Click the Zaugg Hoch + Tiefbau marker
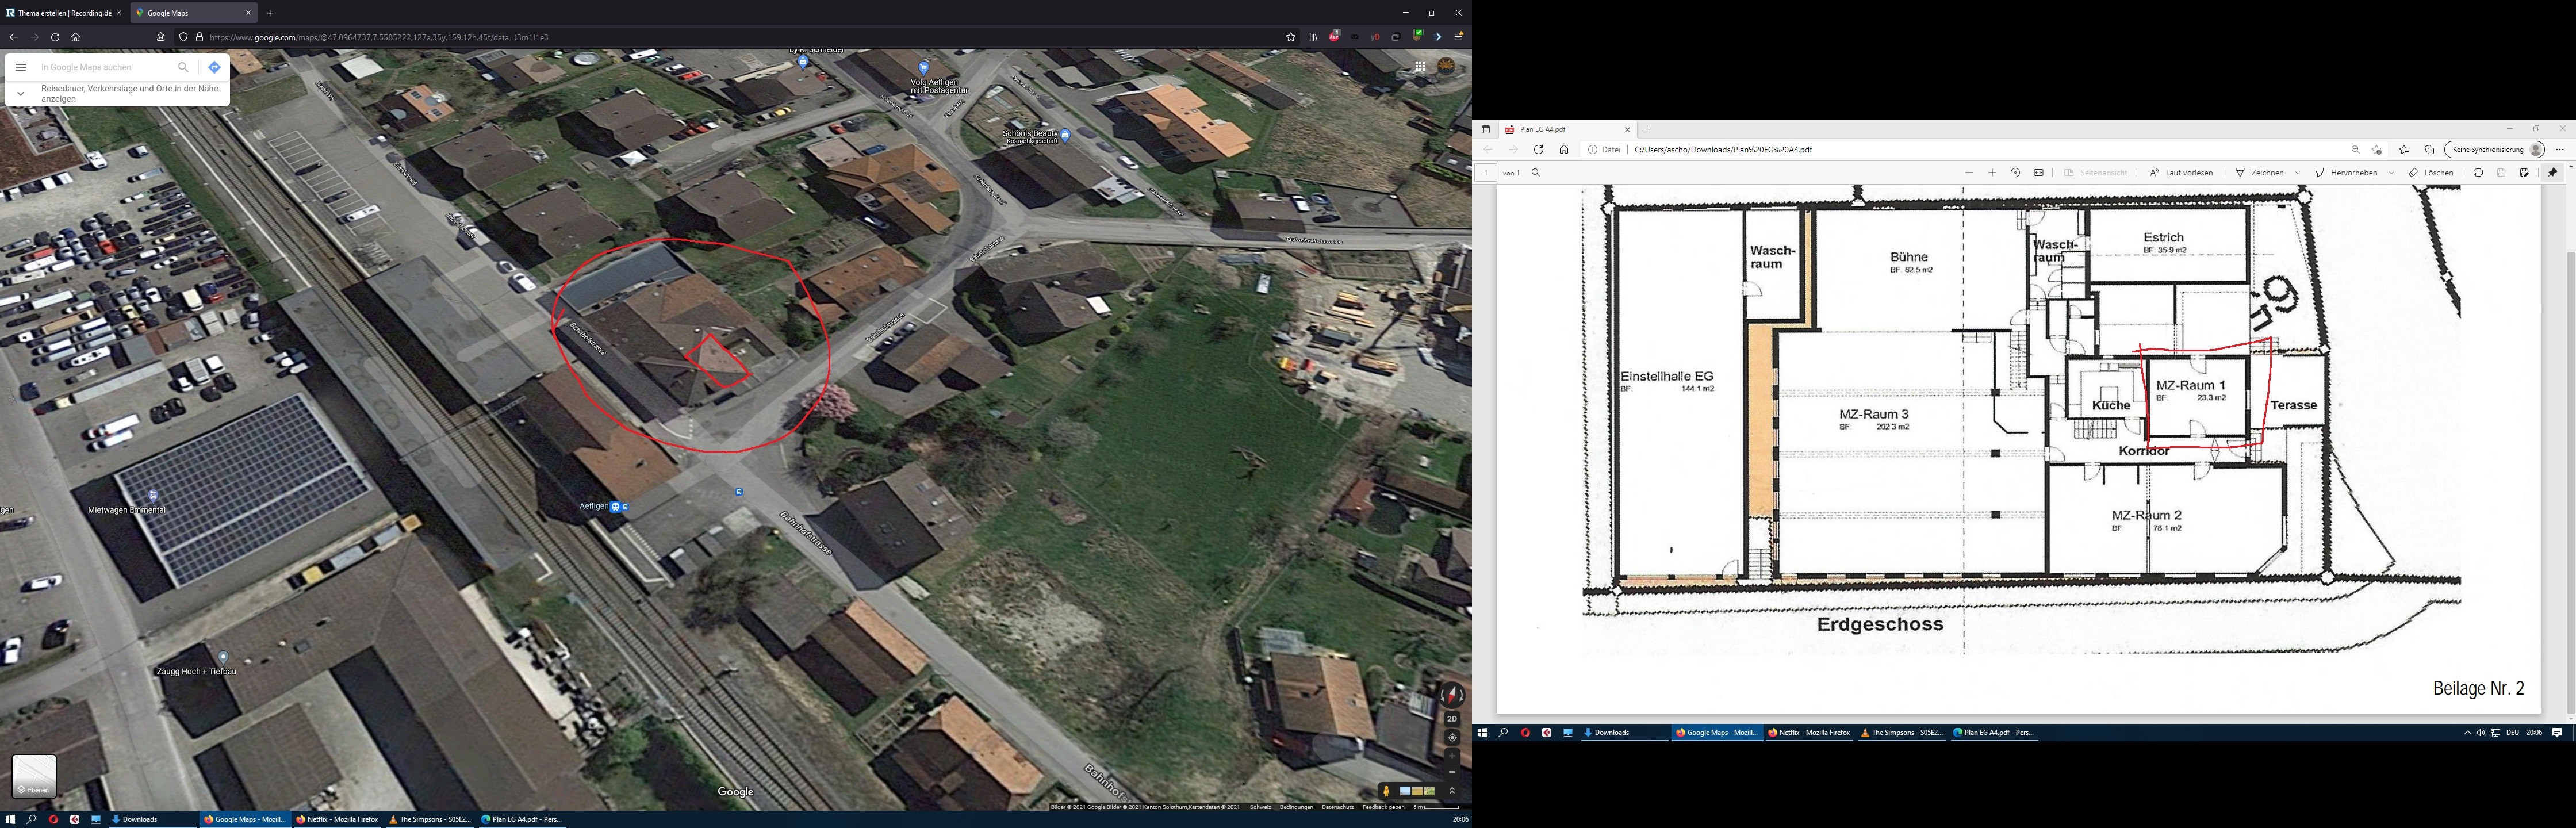This screenshot has width=2576, height=828. coord(223,658)
